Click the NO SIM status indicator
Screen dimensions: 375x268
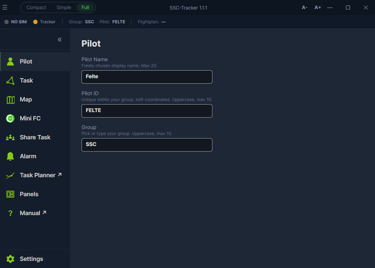click(15, 22)
